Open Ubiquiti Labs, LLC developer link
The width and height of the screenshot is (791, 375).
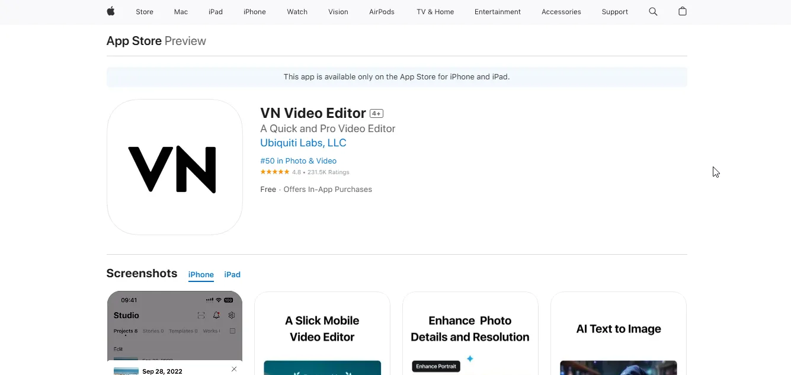pyautogui.click(x=303, y=143)
